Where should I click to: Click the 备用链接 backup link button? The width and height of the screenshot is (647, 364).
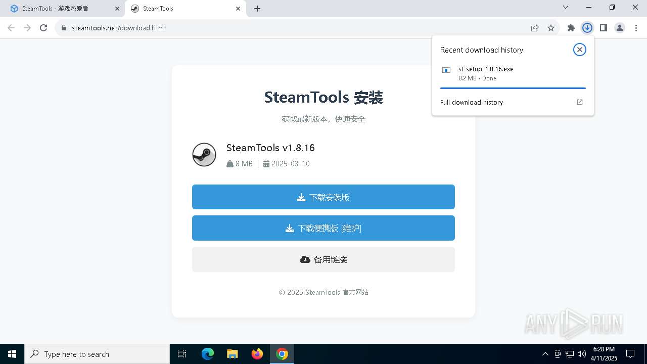point(323,259)
